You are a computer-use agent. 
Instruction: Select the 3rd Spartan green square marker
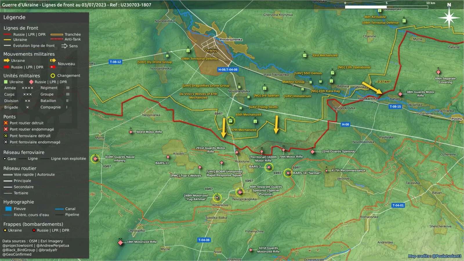[264, 88]
